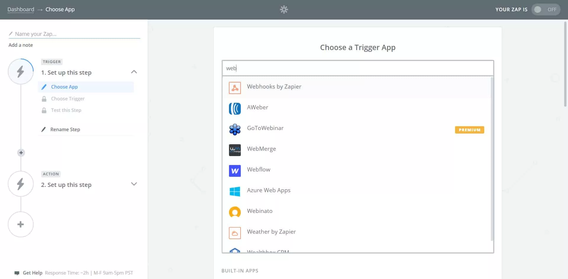The height and width of the screenshot is (279, 568).
Task: Click the GoToWebinar flower icon
Action: [x=235, y=129]
